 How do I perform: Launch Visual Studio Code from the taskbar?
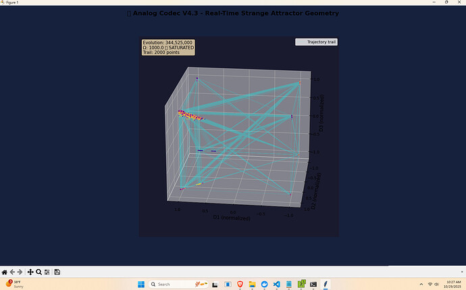point(276,285)
